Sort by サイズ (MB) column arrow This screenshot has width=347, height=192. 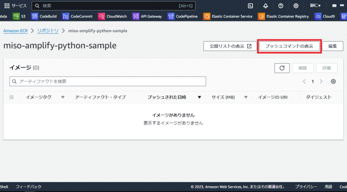246,97
